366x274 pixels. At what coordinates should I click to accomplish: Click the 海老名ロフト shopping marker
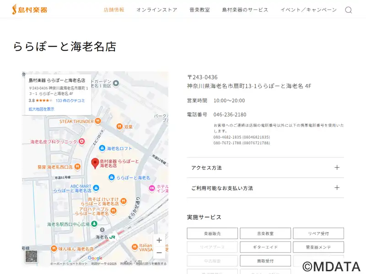[102, 148]
